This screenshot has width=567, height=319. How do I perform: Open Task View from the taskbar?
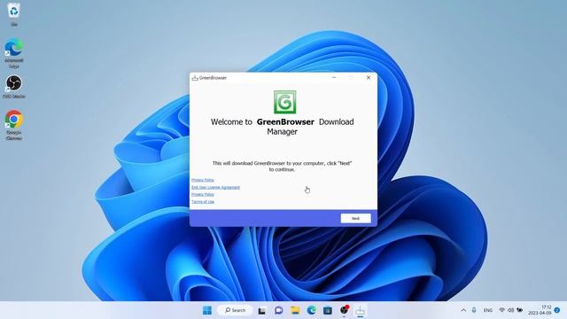[x=262, y=310]
